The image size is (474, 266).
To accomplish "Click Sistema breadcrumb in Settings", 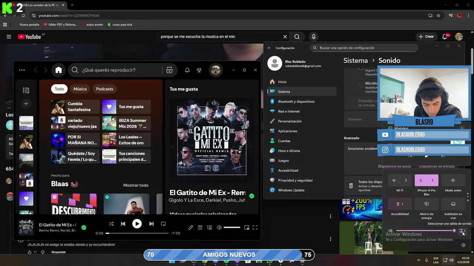I will [x=355, y=60].
